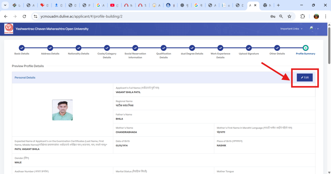Screen dimensions: 331x174
Task: Click the Address Details step circle
Action: point(50,48)
